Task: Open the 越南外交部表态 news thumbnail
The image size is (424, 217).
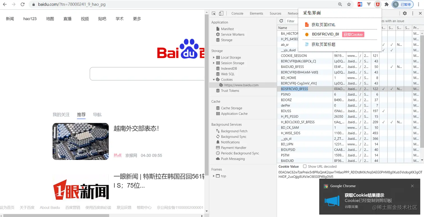Action: [x=80, y=141]
